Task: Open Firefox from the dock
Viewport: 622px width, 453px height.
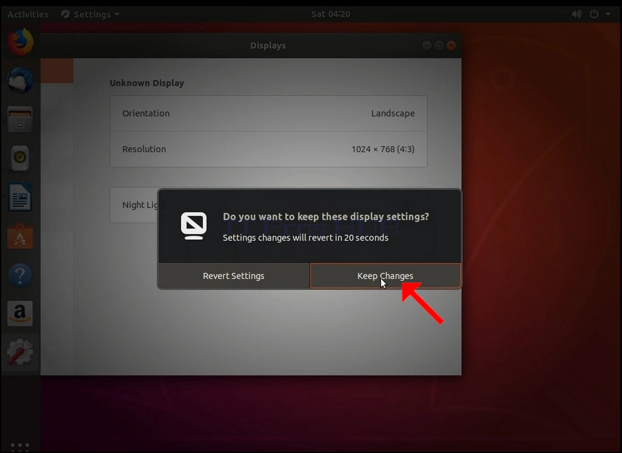Action: click(20, 42)
